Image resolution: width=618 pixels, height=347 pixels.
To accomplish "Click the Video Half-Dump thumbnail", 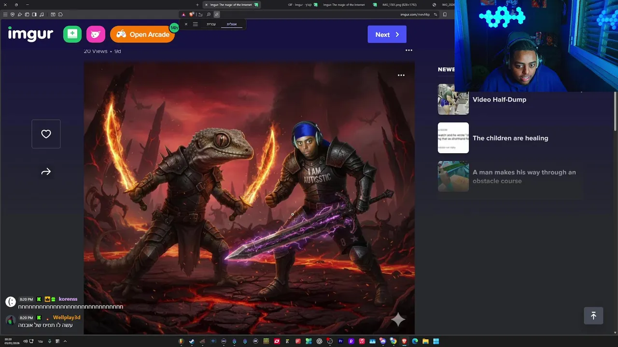I will [x=453, y=99].
